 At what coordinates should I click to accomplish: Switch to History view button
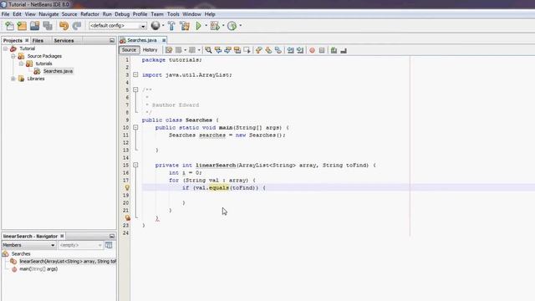(150, 50)
